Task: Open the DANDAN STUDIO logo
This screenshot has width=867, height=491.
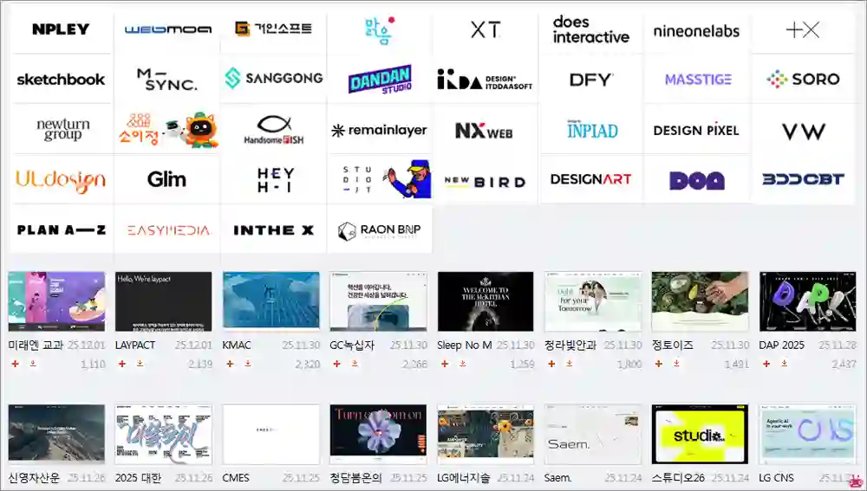Action: [380, 80]
